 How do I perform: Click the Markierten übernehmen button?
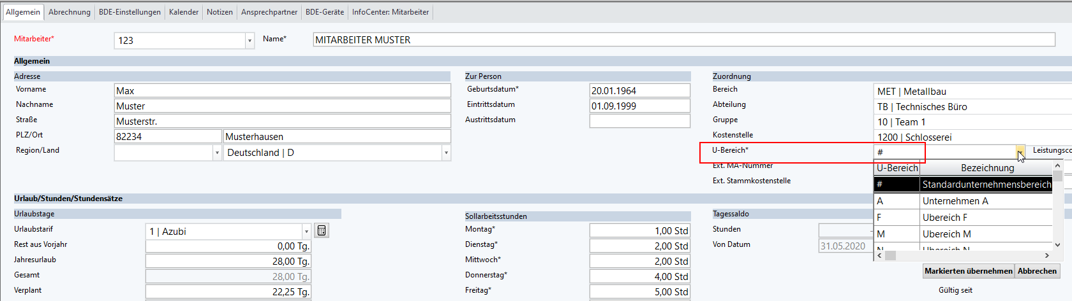pos(968,271)
